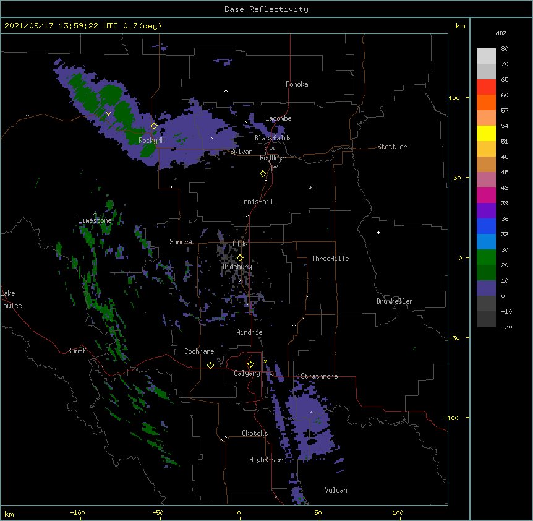Click the yellow V marker east of Calgary
Viewport: 533px width, 521px height.
click(x=265, y=361)
